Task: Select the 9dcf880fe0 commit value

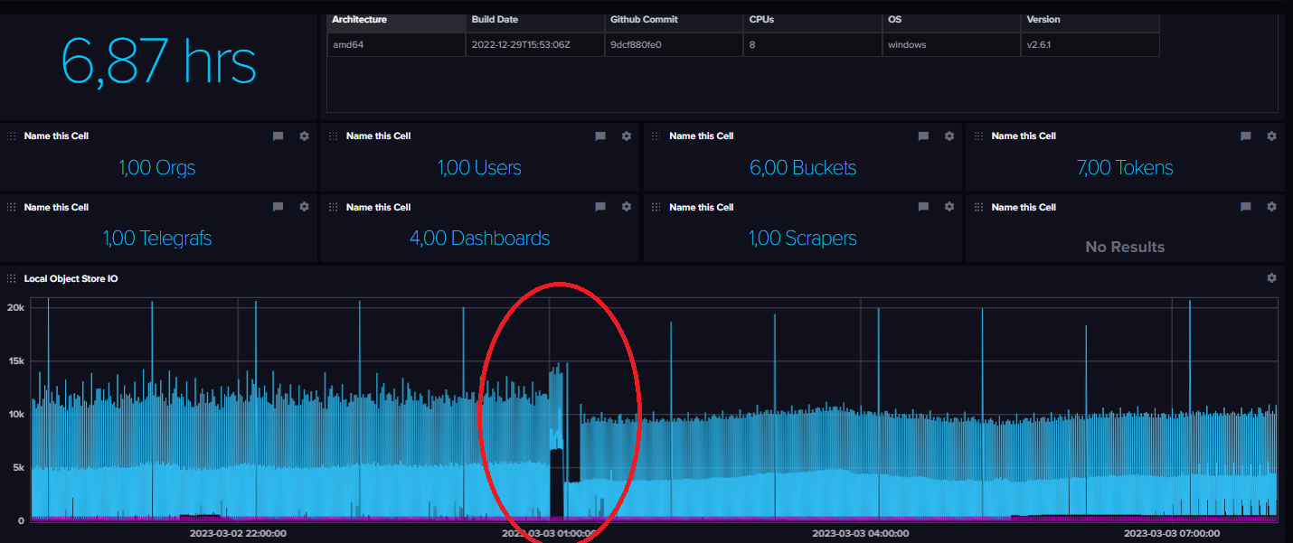Action: pyautogui.click(x=637, y=44)
